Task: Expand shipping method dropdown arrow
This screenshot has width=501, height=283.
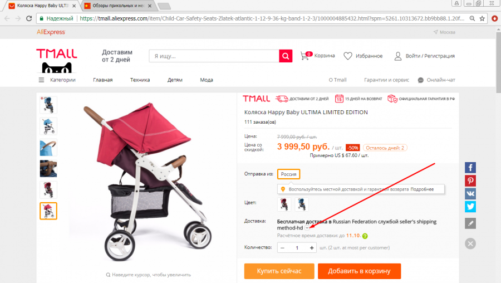Action: tap(307, 228)
